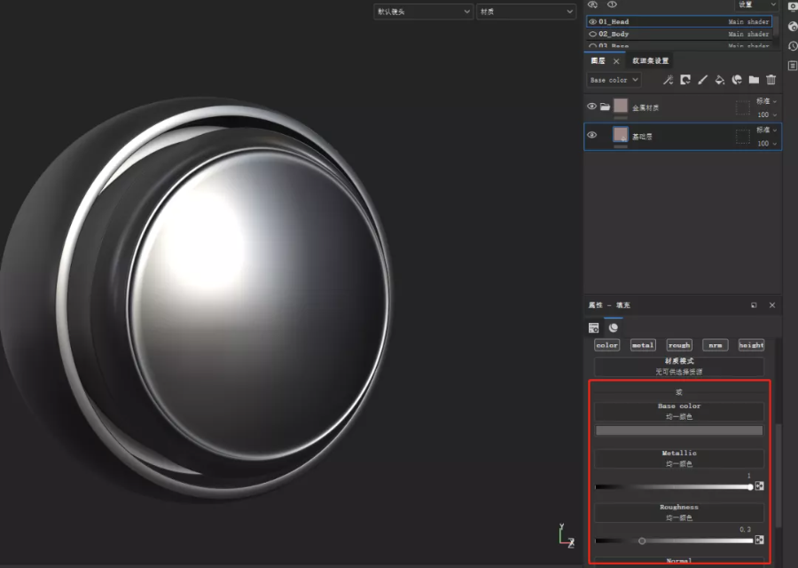This screenshot has width=798, height=568.
Task: Select the 金属材质 layer thumbnail
Action: [621, 106]
